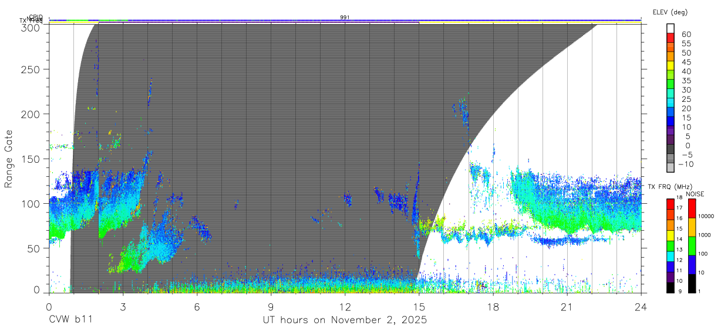Click the white top box of ELEV color bar
The width and height of the screenshot is (721, 332).
pos(672,28)
